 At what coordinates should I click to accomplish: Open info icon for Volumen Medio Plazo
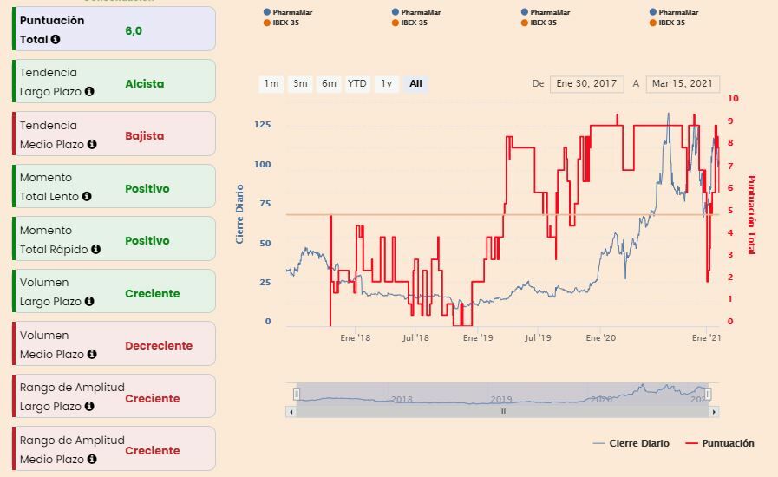pos(92,354)
